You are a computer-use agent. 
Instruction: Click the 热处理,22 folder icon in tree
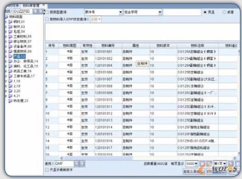coord(10,101)
